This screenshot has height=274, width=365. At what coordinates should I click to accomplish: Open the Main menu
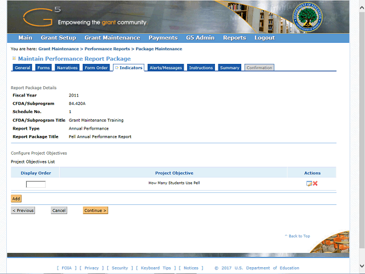click(x=25, y=38)
